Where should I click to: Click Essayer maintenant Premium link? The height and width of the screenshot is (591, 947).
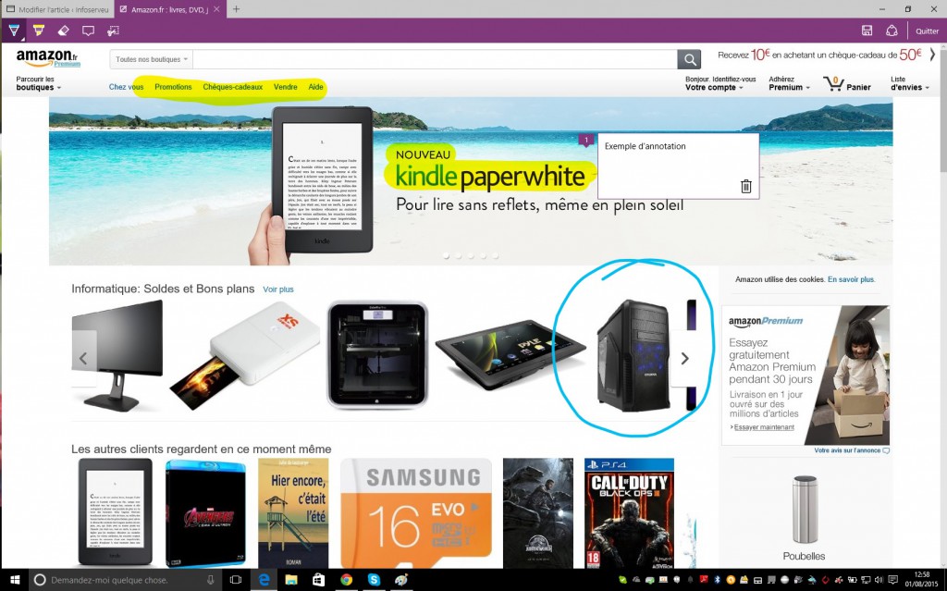pyautogui.click(x=763, y=427)
